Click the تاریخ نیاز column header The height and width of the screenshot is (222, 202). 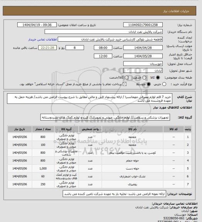20,129
